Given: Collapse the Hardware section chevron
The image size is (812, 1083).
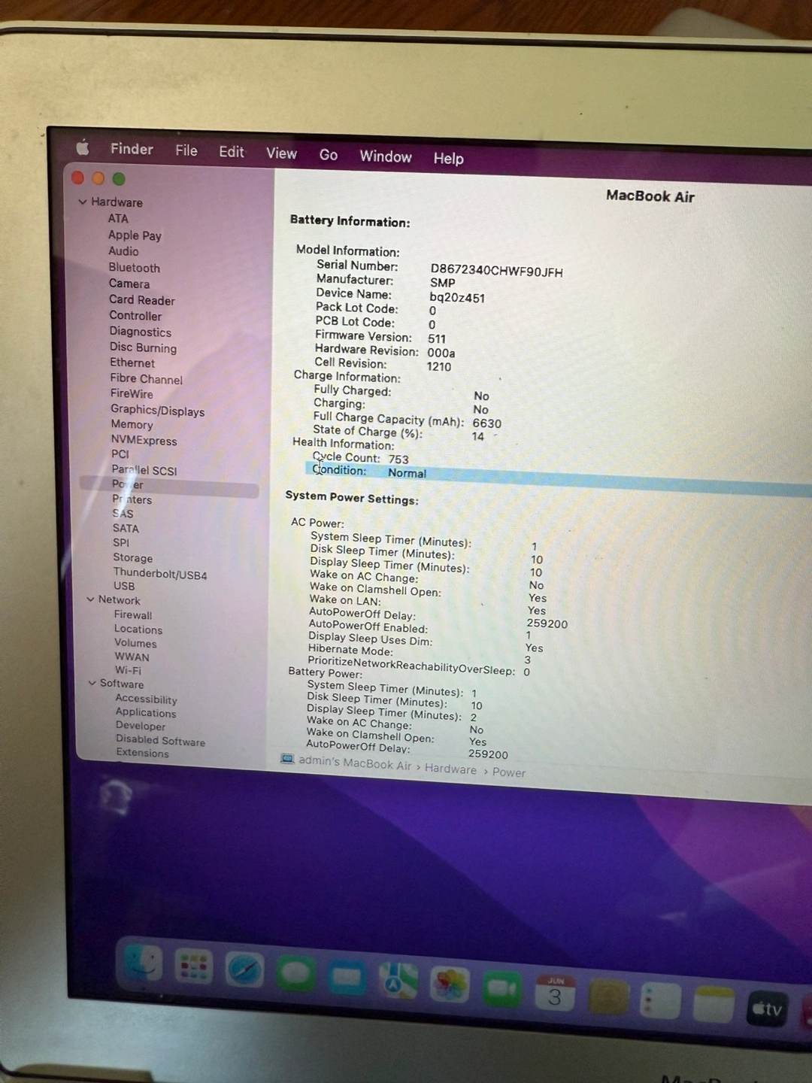Looking at the screenshot, I should (83, 202).
